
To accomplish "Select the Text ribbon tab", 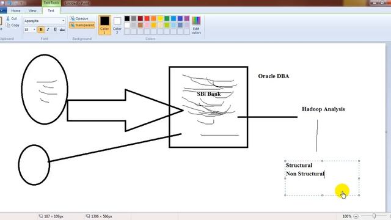I will tap(51, 11).
